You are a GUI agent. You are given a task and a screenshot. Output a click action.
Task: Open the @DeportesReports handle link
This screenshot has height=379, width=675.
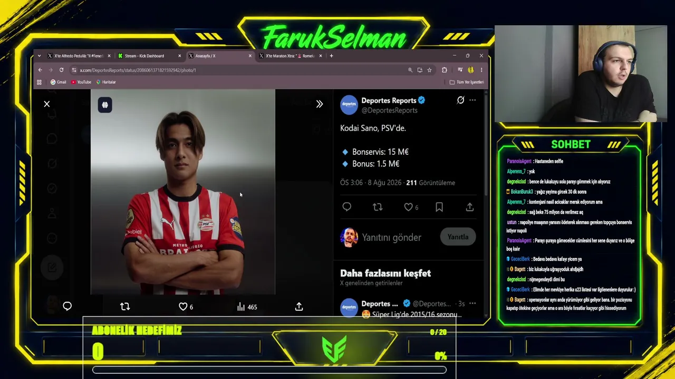tap(389, 111)
